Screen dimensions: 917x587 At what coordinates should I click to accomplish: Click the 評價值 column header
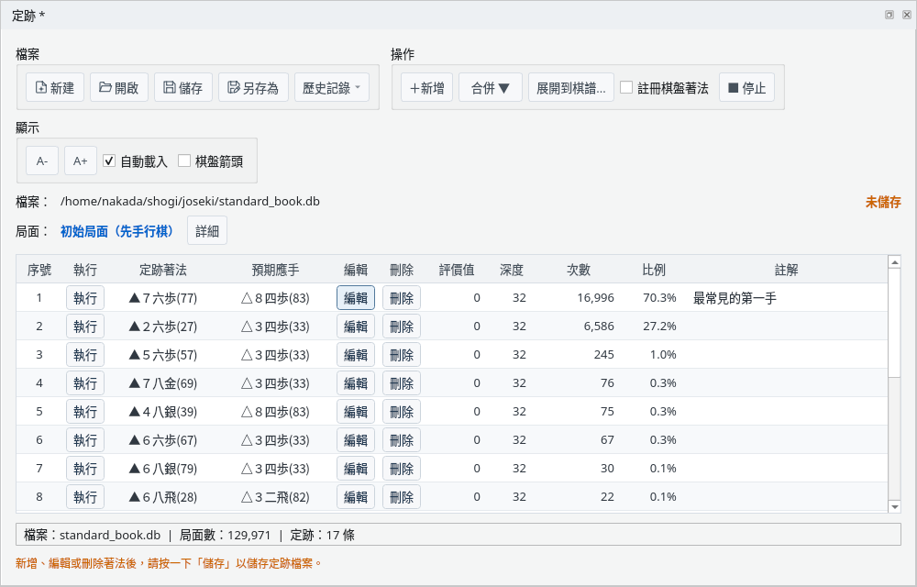(x=457, y=270)
